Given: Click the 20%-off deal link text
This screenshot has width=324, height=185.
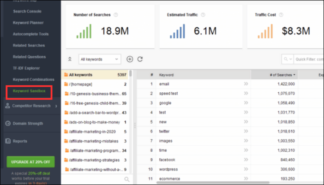Looking at the screenshot, I should coord(39,173).
